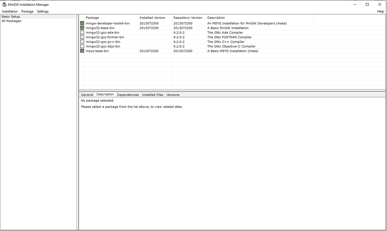The height and width of the screenshot is (231, 387).
Task: Click the MinGW Installation Manager title icon
Action: pos(4,4)
